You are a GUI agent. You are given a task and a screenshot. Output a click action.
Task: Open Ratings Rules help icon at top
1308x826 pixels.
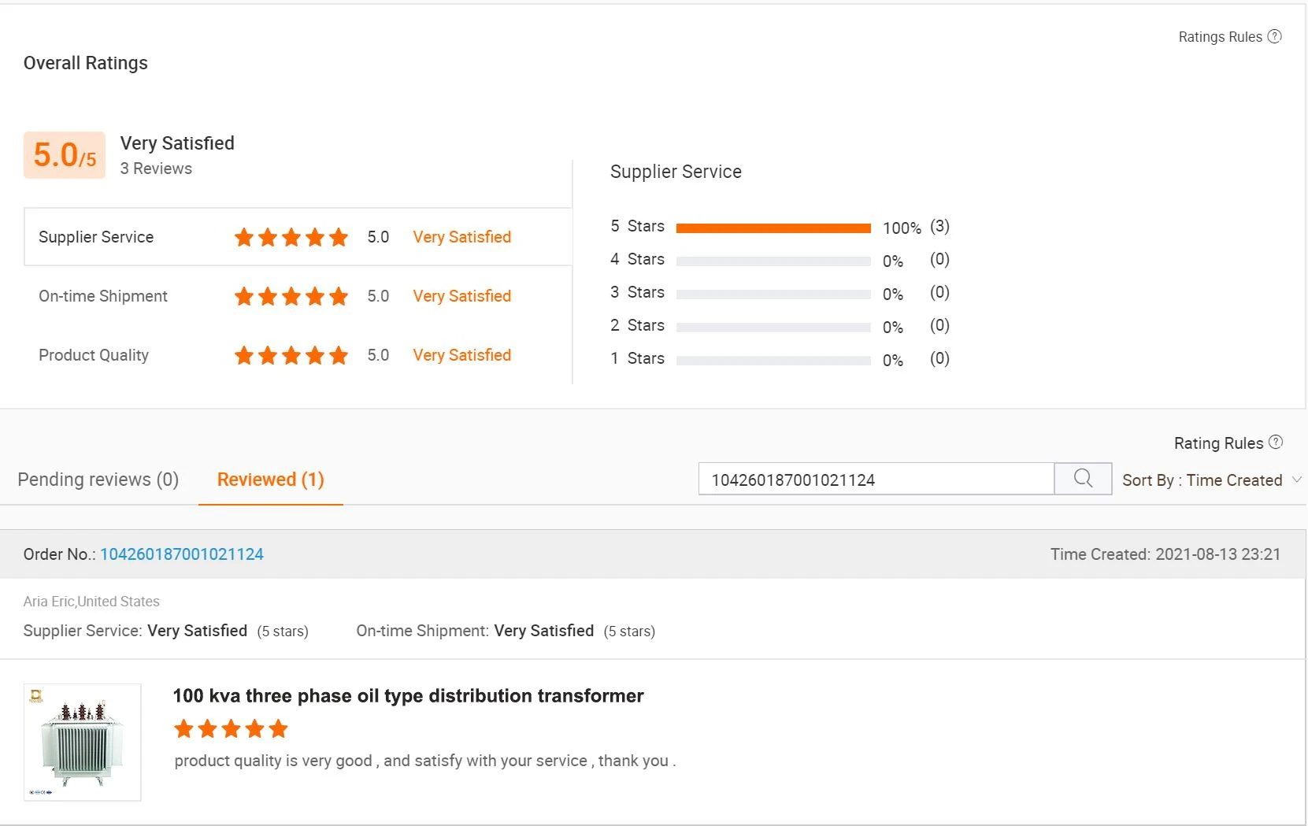pos(1274,36)
